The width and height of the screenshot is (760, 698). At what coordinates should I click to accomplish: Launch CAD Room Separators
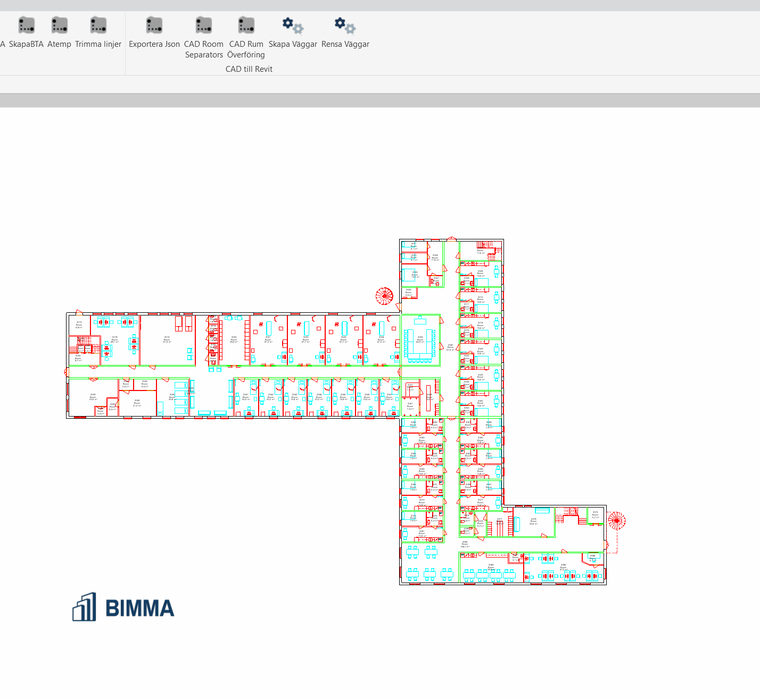click(x=204, y=24)
